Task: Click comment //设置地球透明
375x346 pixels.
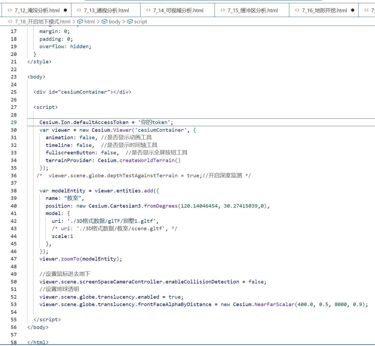Action: pyautogui.click(x=59, y=289)
